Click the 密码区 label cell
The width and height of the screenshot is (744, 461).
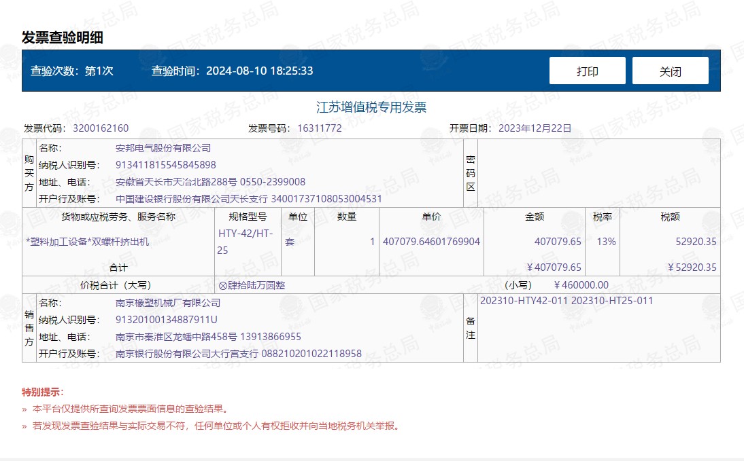coord(470,173)
